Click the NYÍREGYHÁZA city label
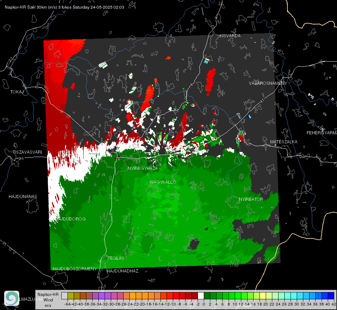Viewport: 337px width, 310px height. coord(143,168)
